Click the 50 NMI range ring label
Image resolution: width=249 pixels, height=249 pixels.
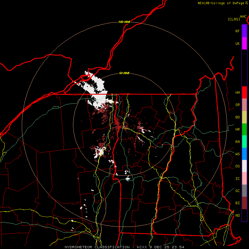click(124, 73)
